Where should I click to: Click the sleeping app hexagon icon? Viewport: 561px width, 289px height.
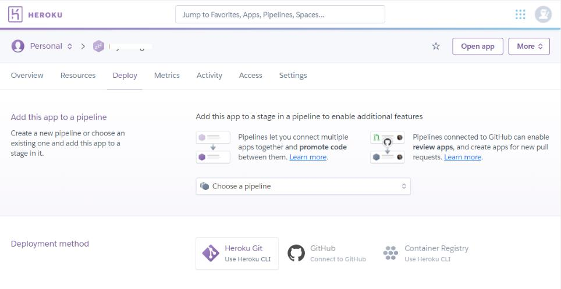(98, 46)
